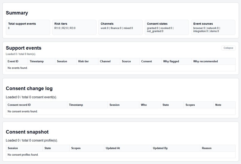Click the Channels summary card
This screenshot has height=164, width=241.
(x=120, y=28)
